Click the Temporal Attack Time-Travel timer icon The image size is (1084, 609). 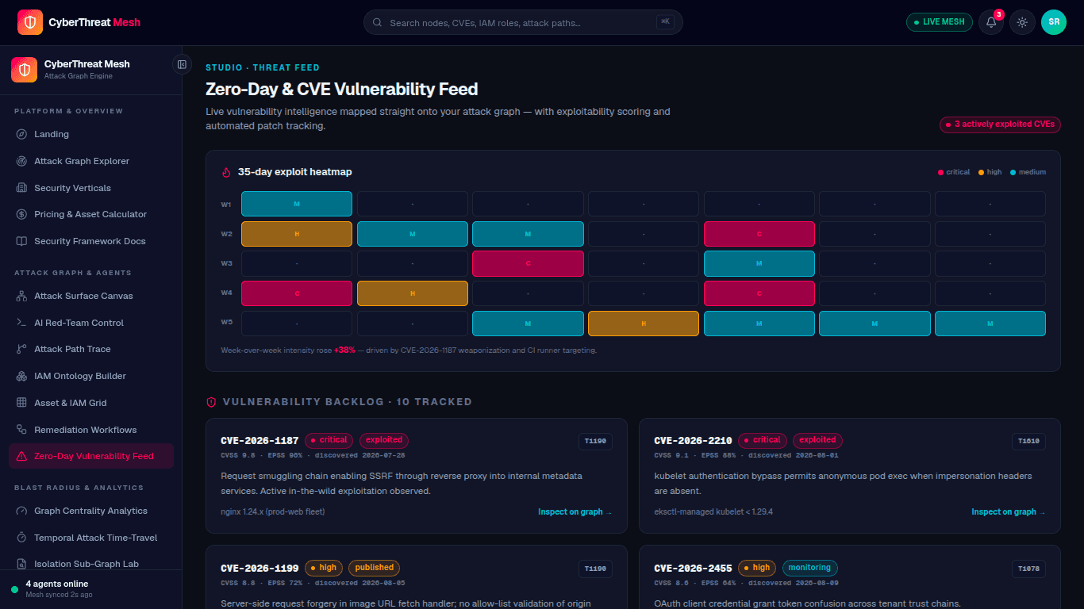pyautogui.click(x=21, y=538)
